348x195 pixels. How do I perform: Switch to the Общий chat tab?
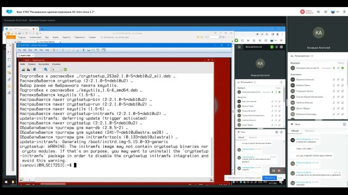pyautogui.click(x=295, y=131)
